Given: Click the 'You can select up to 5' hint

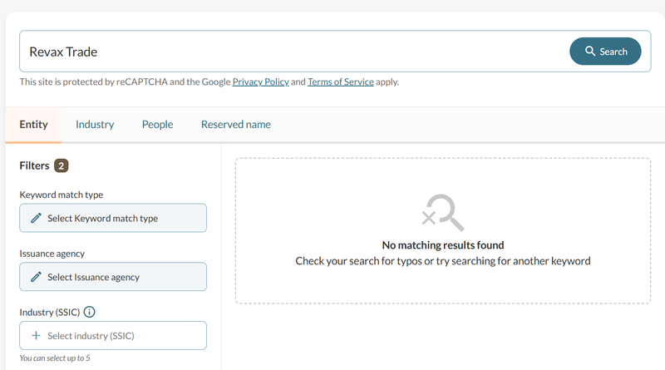Looking at the screenshot, I should (55, 358).
